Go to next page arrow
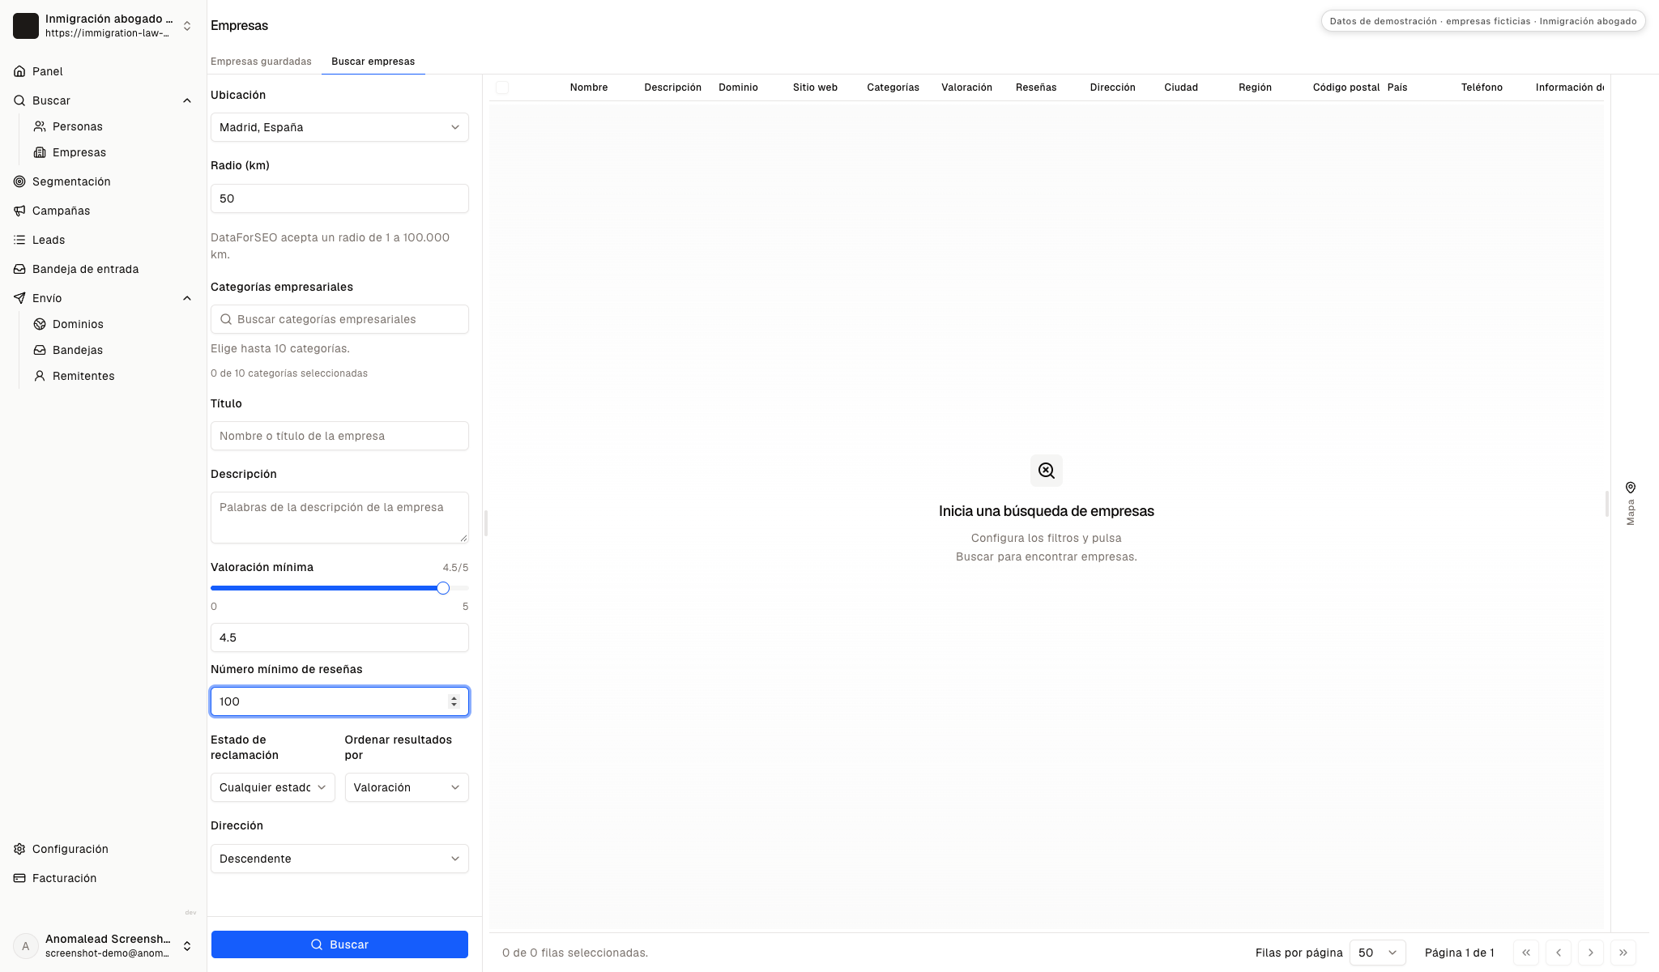Viewport: 1659px width, 972px height. (1591, 953)
